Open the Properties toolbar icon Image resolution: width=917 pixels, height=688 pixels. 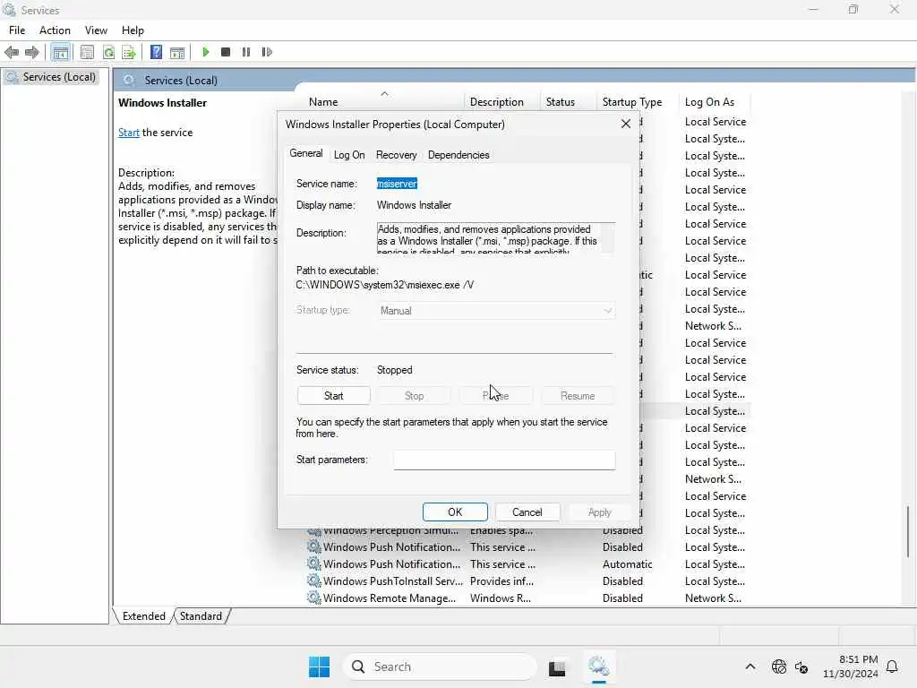click(x=87, y=52)
